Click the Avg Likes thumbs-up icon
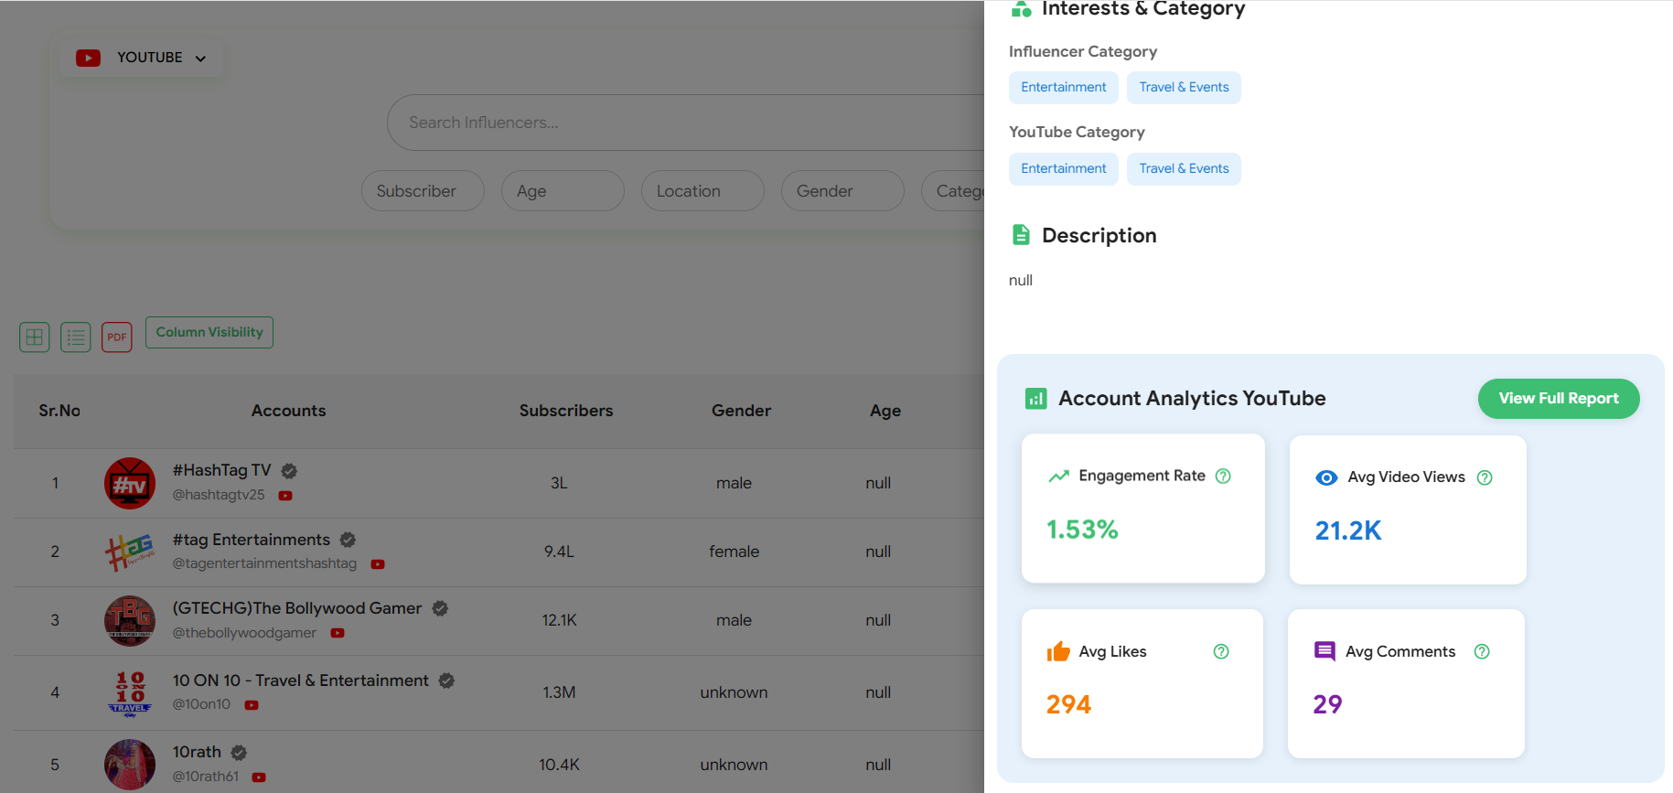The image size is (1673, 793). pos(1058,650)
